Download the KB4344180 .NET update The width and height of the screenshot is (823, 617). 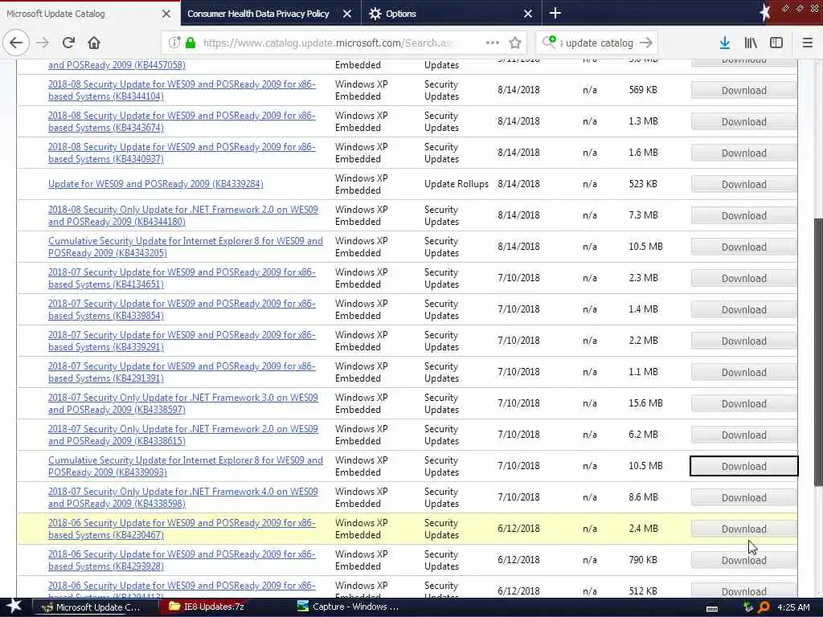(x=743, y=215)
